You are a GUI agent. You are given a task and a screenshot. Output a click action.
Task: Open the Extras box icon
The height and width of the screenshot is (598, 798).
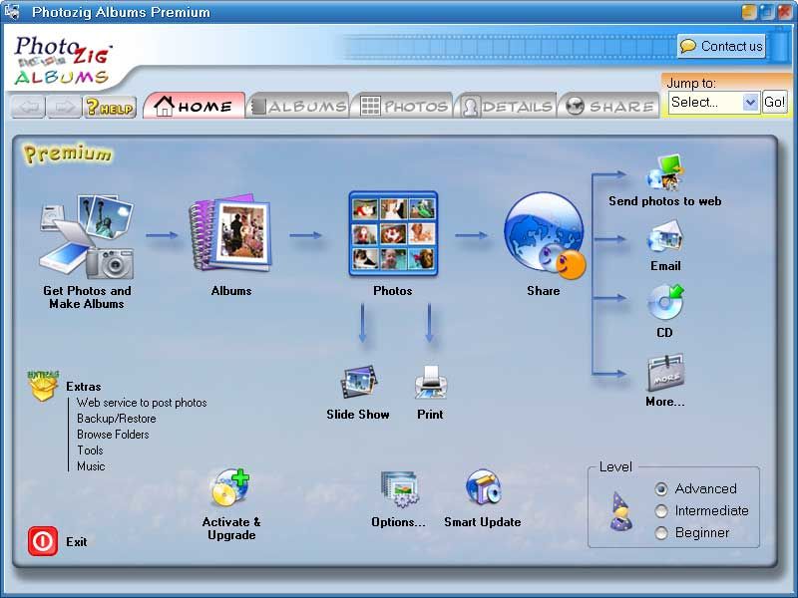point(43,386)
